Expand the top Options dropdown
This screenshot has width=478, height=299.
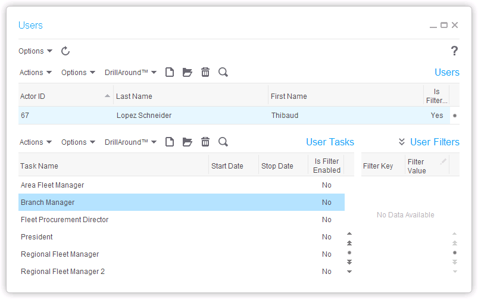coord(35,51)
